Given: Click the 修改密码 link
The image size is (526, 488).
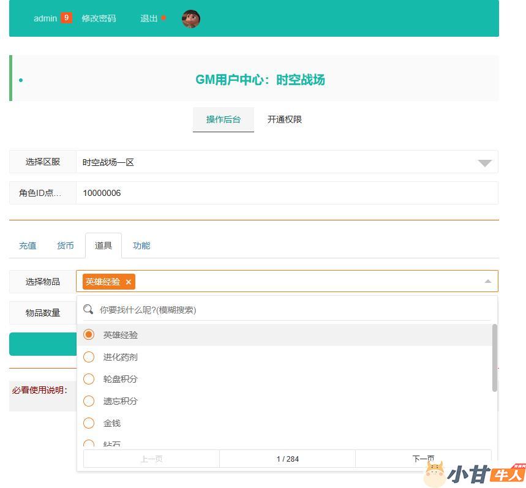Looking at the screenshot, I should click(x=99, y=18).
